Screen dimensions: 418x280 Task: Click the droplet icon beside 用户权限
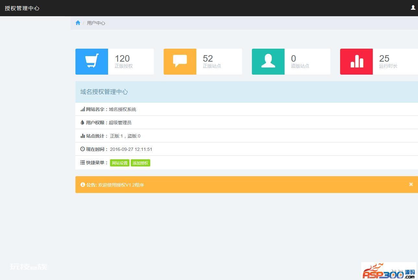[82, 123]
